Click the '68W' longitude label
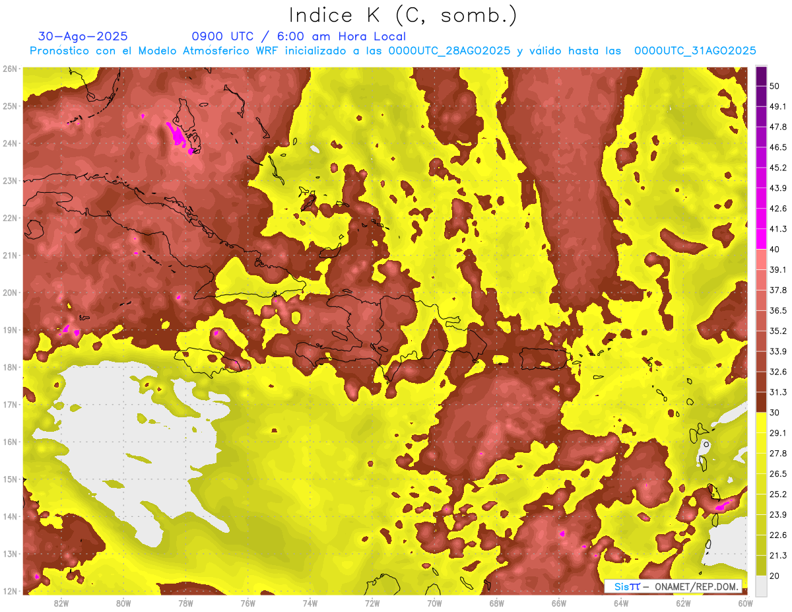 point(497,603)
